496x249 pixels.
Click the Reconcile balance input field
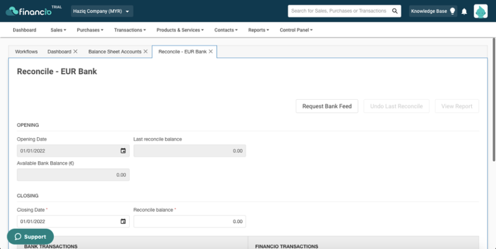coord(189,221)
